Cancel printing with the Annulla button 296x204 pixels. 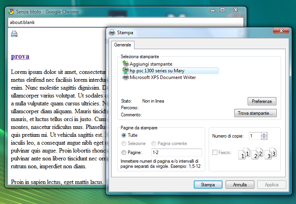click(x=240, y=185)
